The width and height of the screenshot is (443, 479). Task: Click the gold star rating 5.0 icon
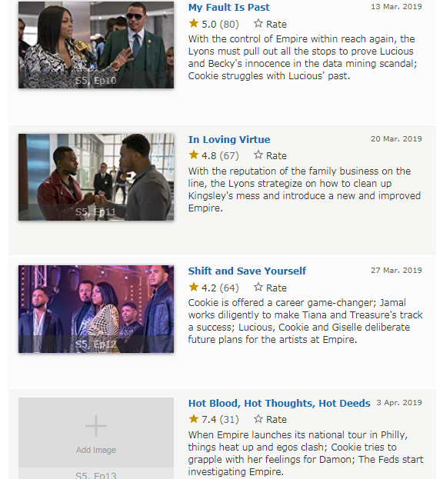tap(194, 23)
